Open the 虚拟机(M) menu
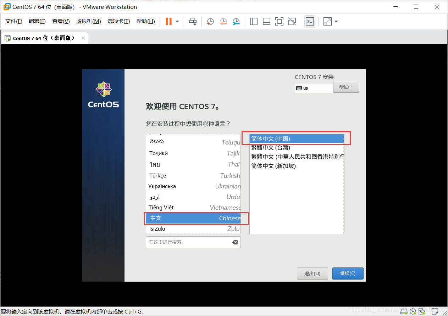448x316 pixels. point(89,22)
